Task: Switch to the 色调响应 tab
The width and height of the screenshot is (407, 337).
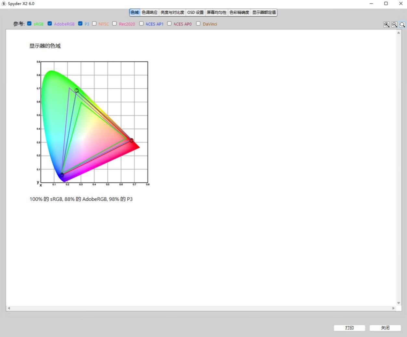Action: (x=149, y=12)
